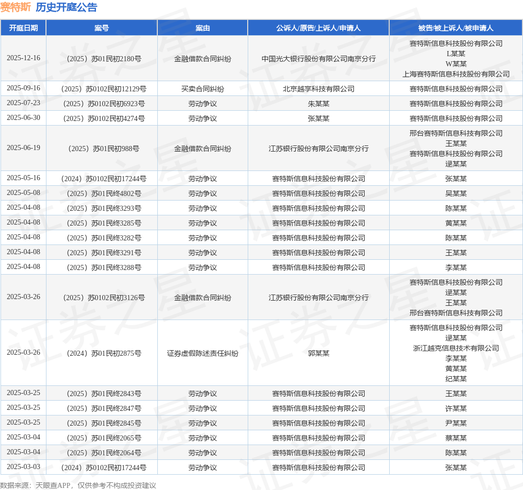This screenshot has width=523, height=490.
Task: Select case number (2025)苏01民初988号
Action: pyautogui.click(x=104, y=149)
